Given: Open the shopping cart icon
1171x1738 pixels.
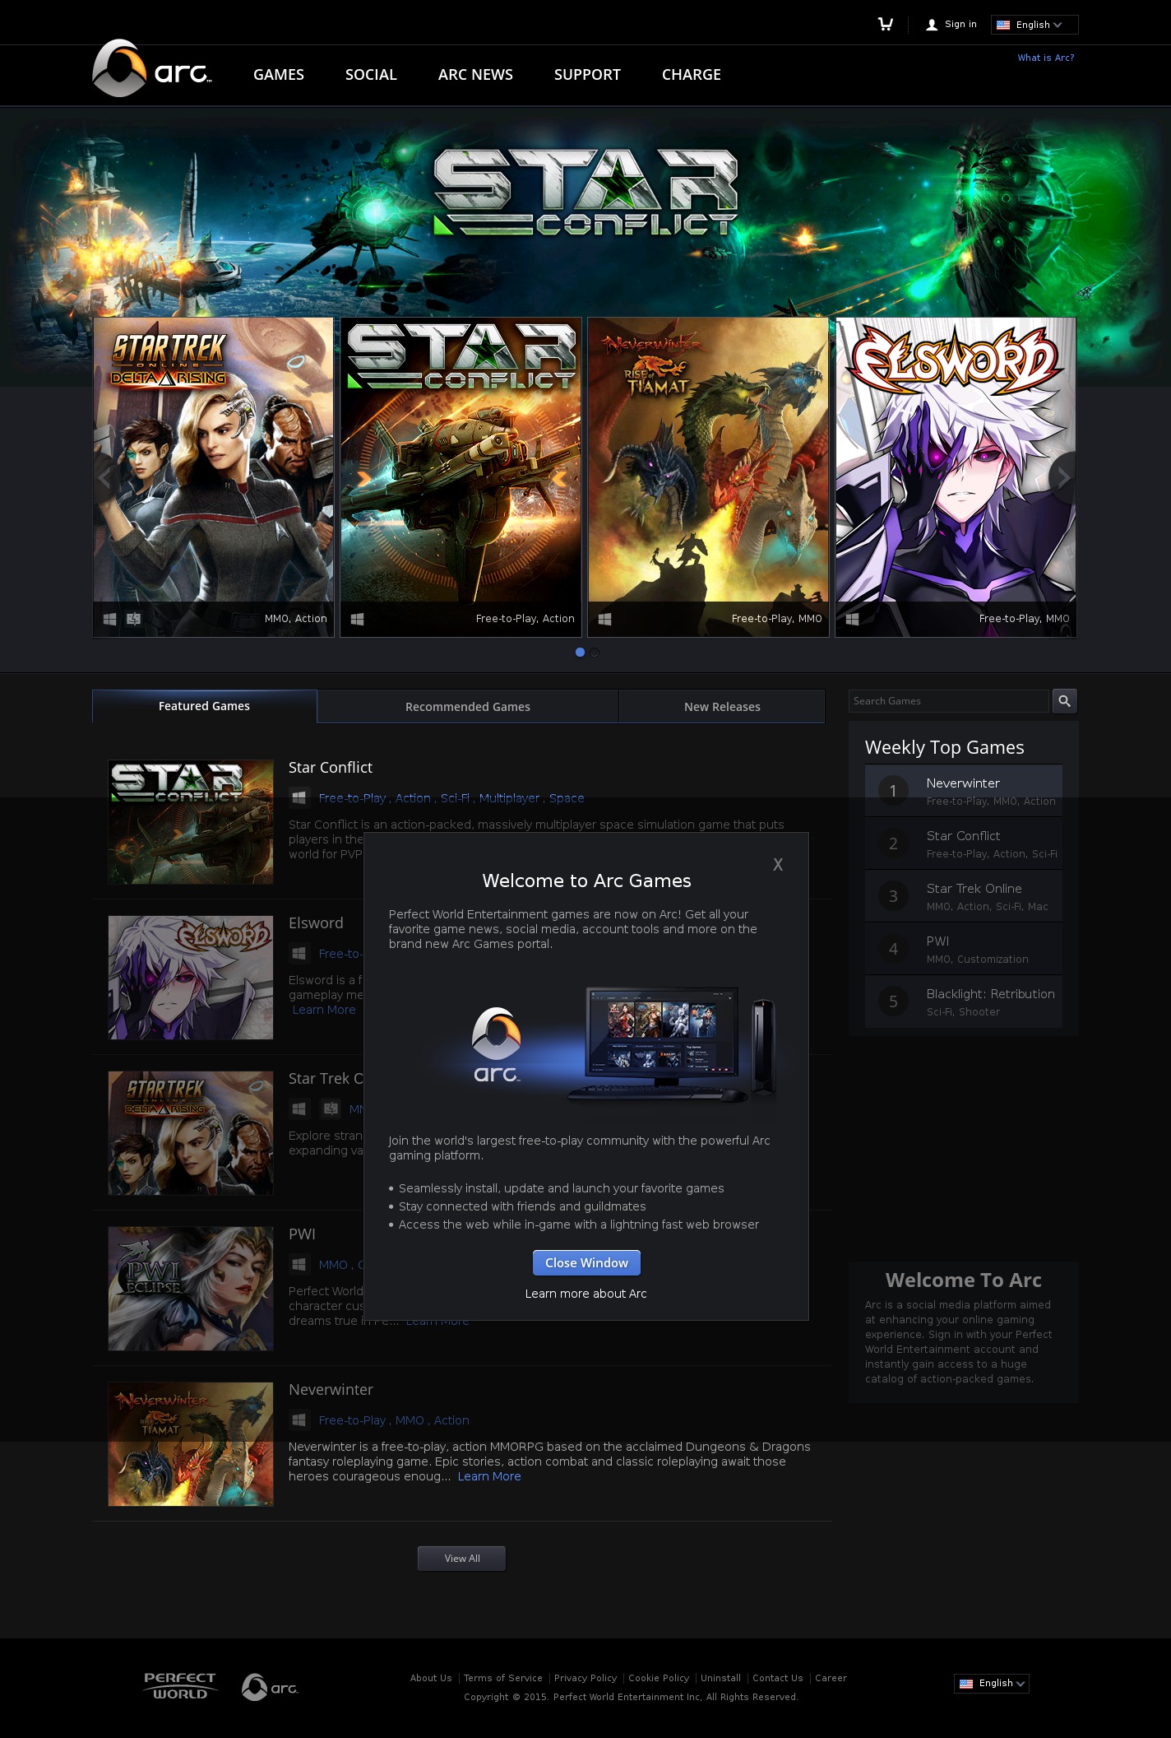Looking at the screenshot, I should [x=885, y=25].
